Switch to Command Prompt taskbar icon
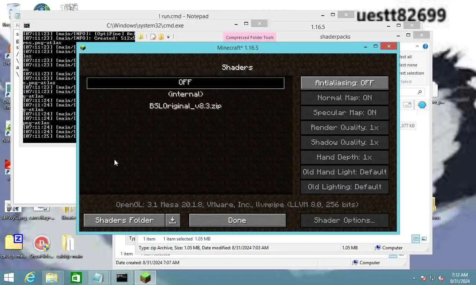Screen dimensions: 476x285 (122, 278)
